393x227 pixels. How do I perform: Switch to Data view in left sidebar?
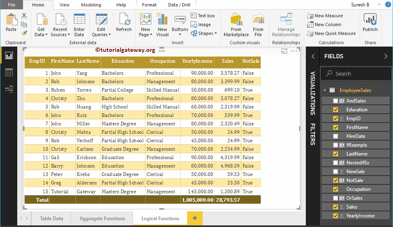click(x=9, y=72)
